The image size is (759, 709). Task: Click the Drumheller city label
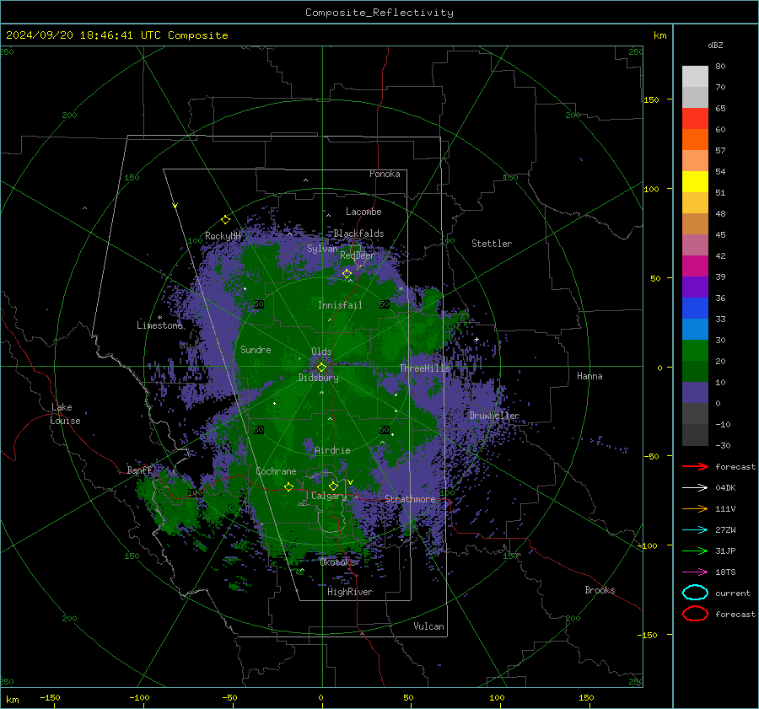pyautogui.click(x=494, y=416)
